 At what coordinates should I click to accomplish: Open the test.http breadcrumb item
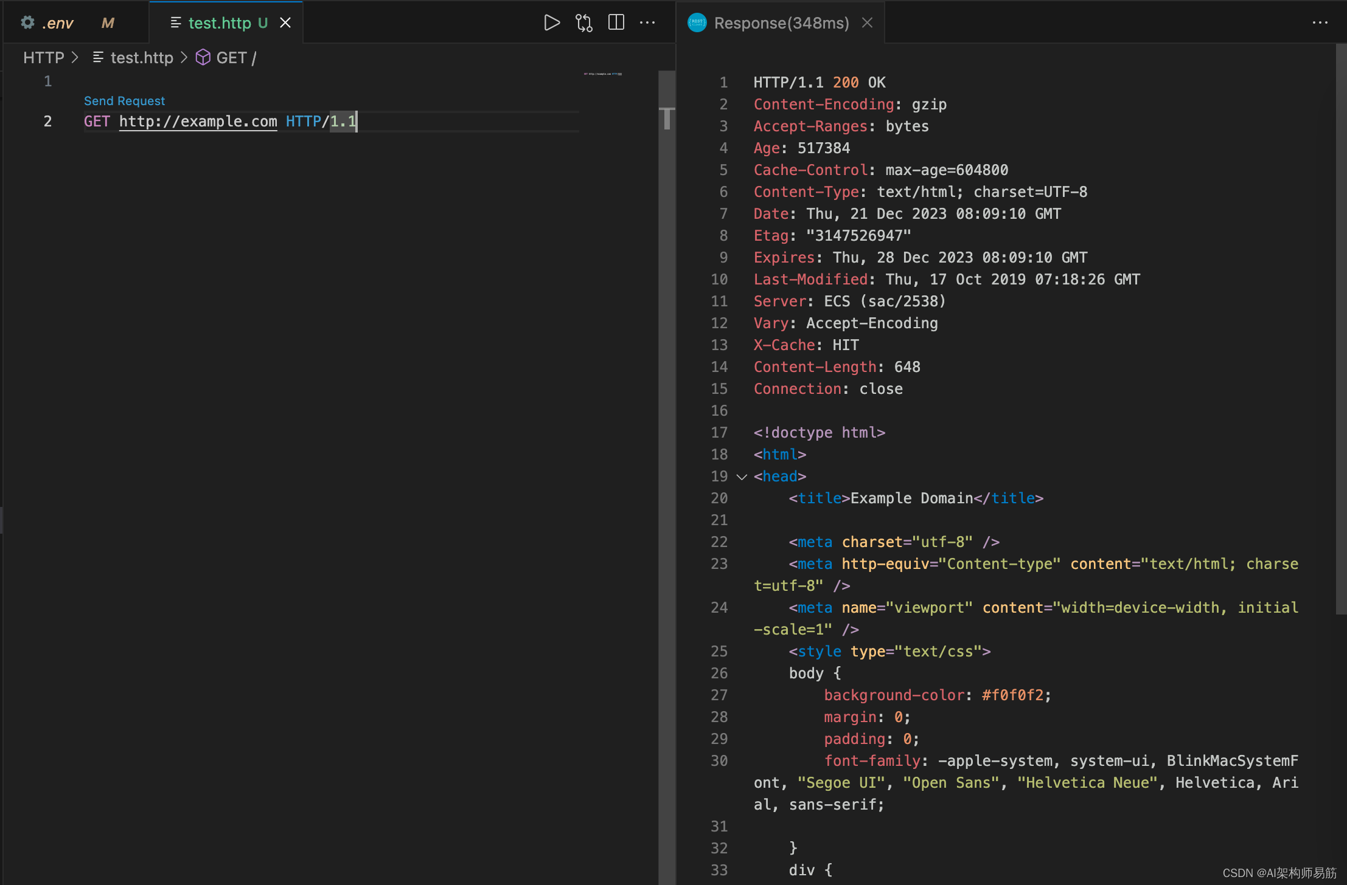tap(142, 57)
